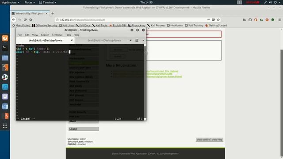Click View Help button
This screenshot has height=159, width=283.
click(x=217, y=140)
